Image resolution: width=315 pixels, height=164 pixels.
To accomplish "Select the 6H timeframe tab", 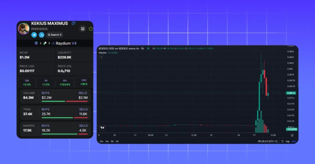I will point(65,83).
